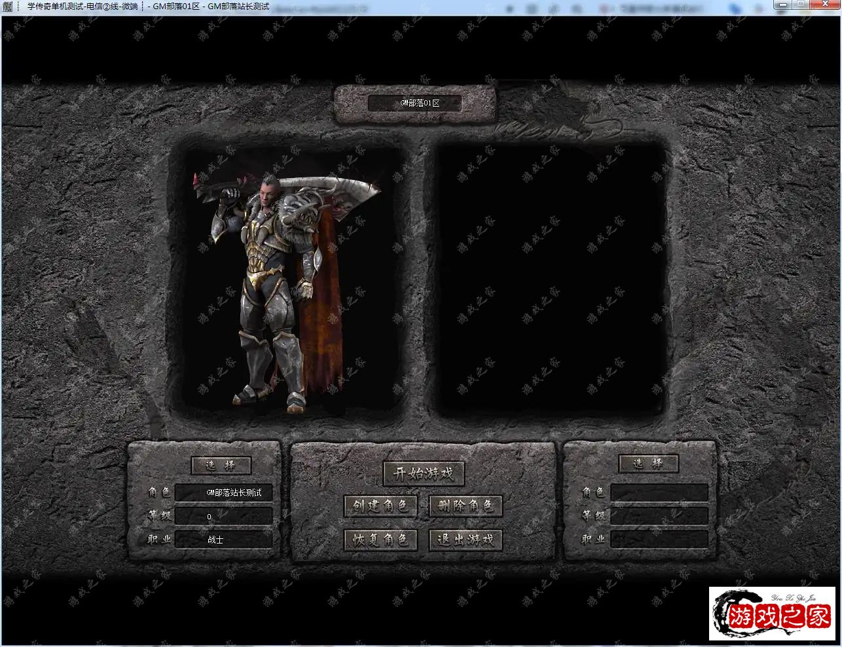Click the right 选择 select button
The height and width of the screenshot is (647, 842).
tap(649, 464)
